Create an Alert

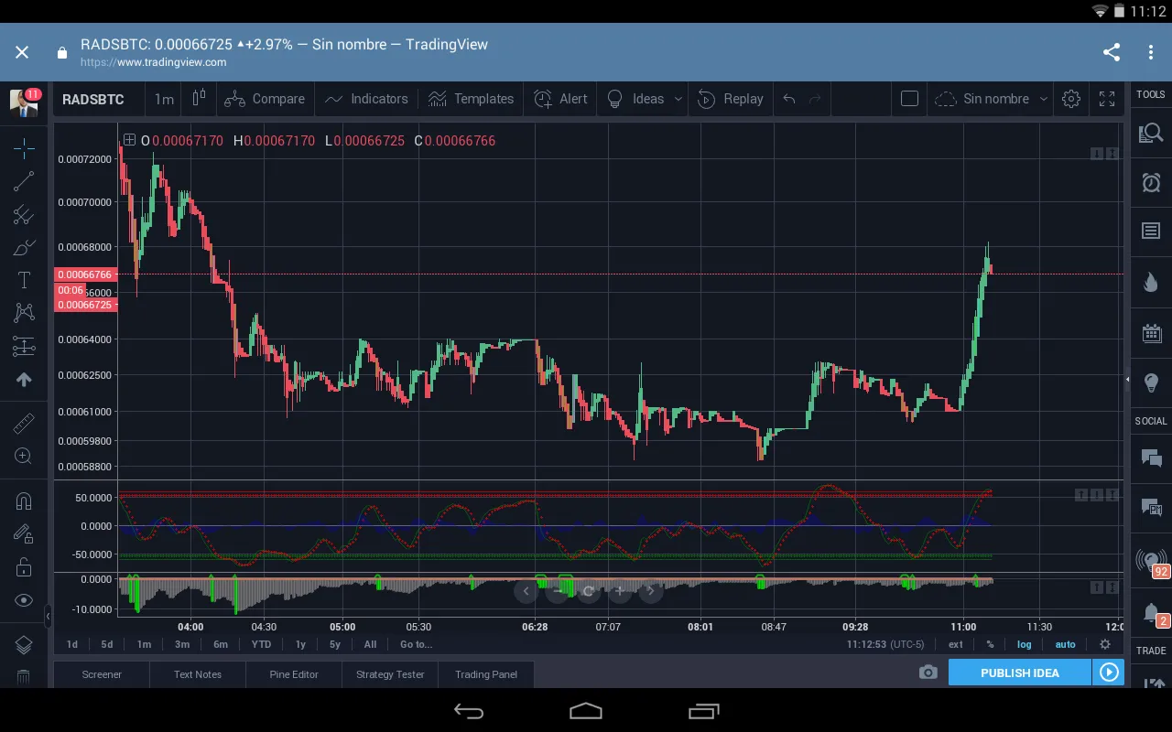coord(560,99)
